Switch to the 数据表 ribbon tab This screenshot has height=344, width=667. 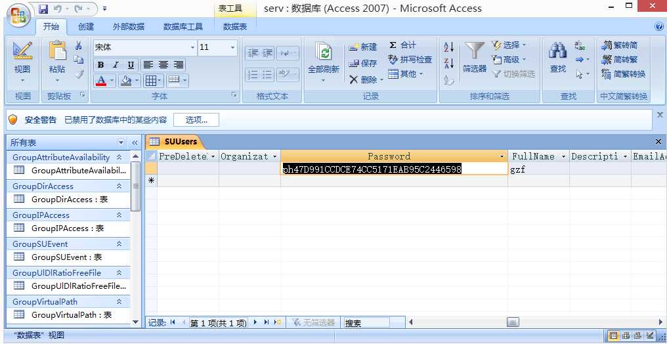click(x=235, y=26)
